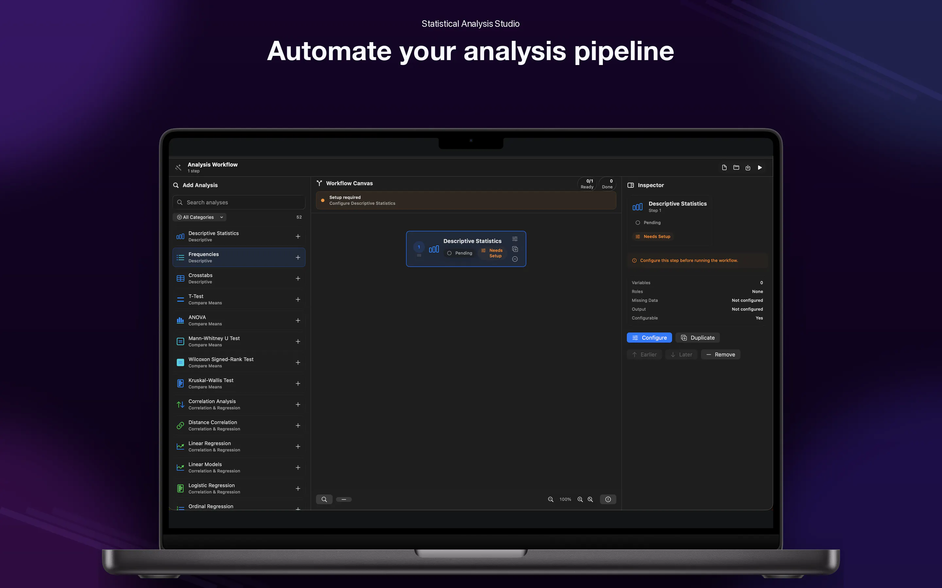Add T-Test analysis with plus icon
The height and width of the screenshot is (588, 942).
[298, 300]
